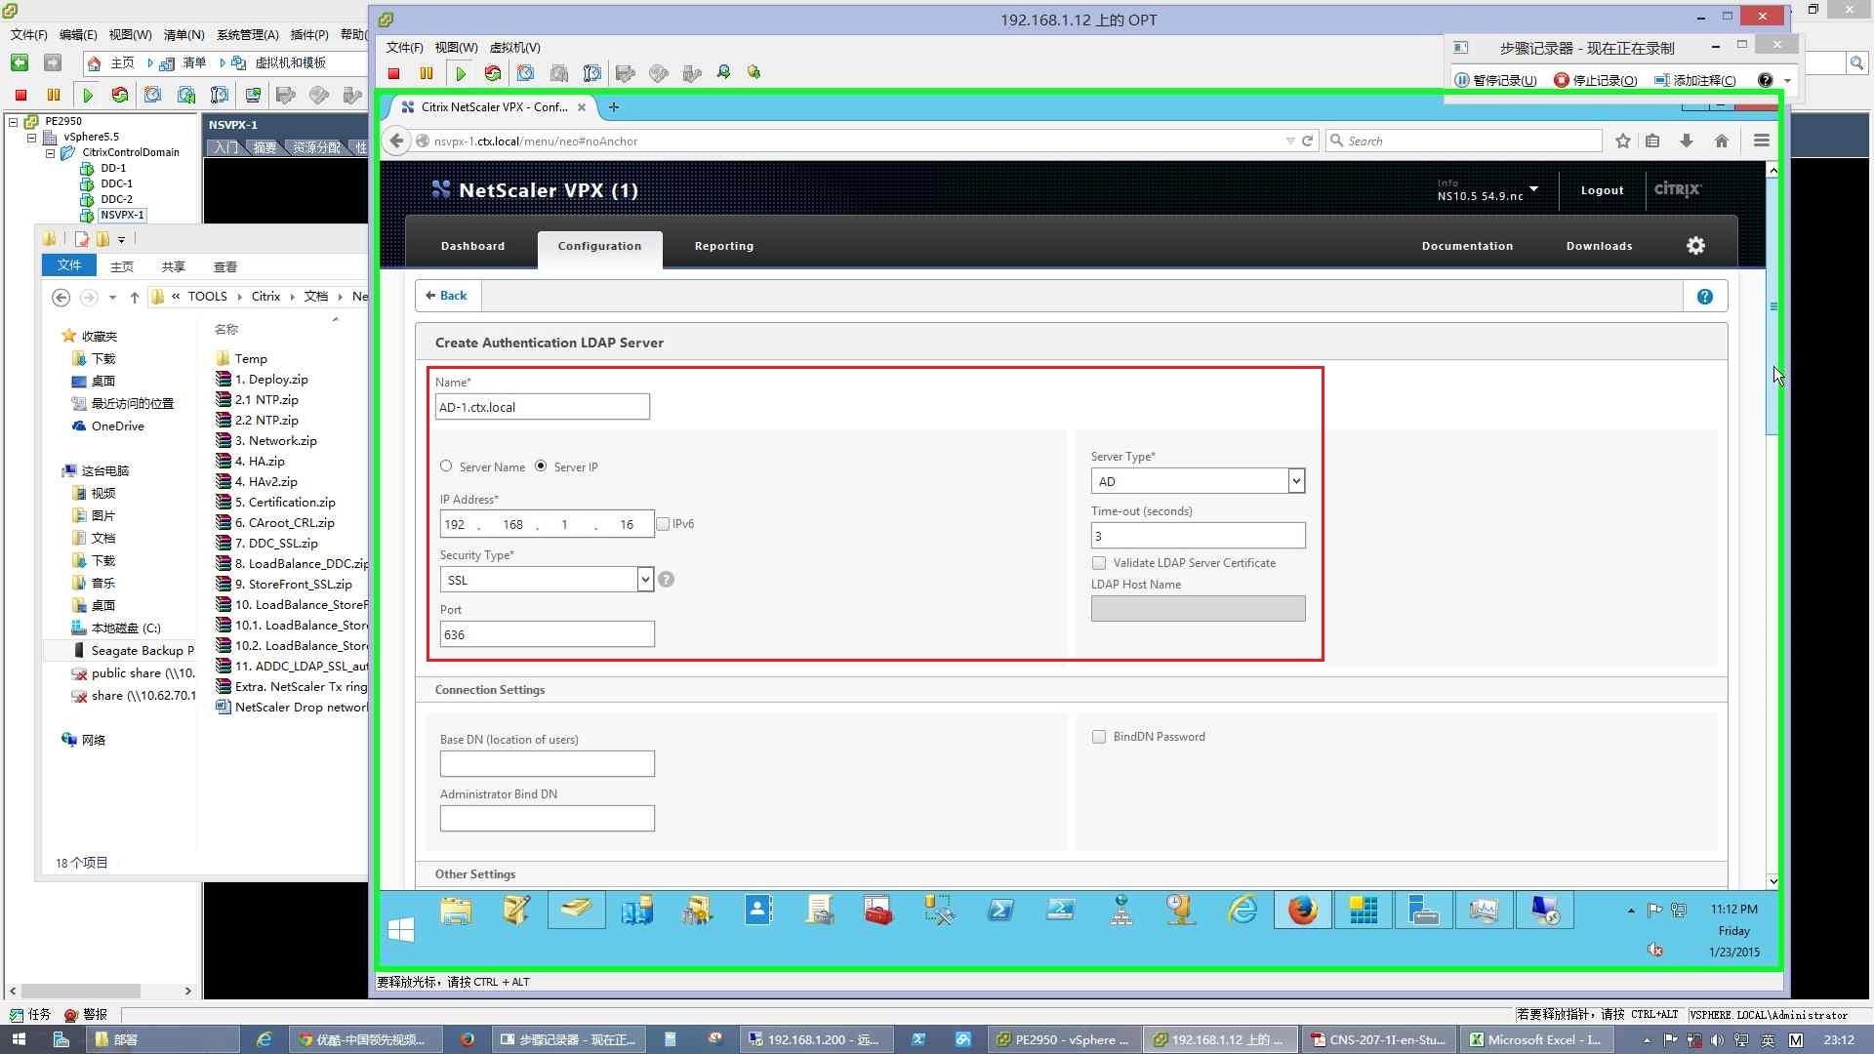Click the red power-off icon in OPT console toolbar

point(394,73)
